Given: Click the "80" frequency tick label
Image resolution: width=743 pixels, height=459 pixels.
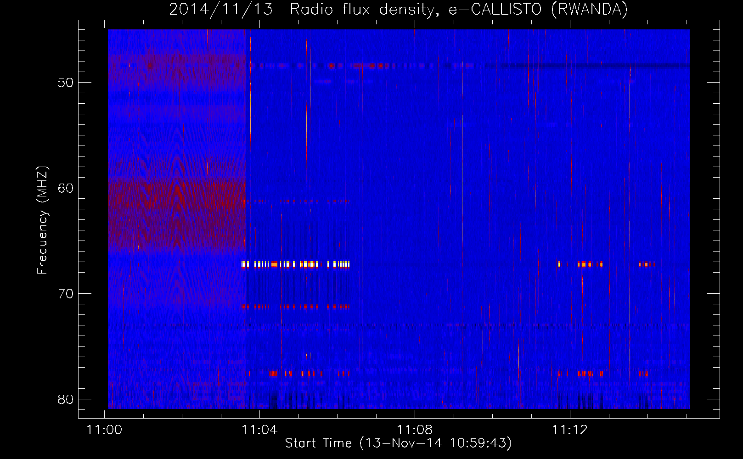Looking at the screenshot, I should tap(66, 399).
